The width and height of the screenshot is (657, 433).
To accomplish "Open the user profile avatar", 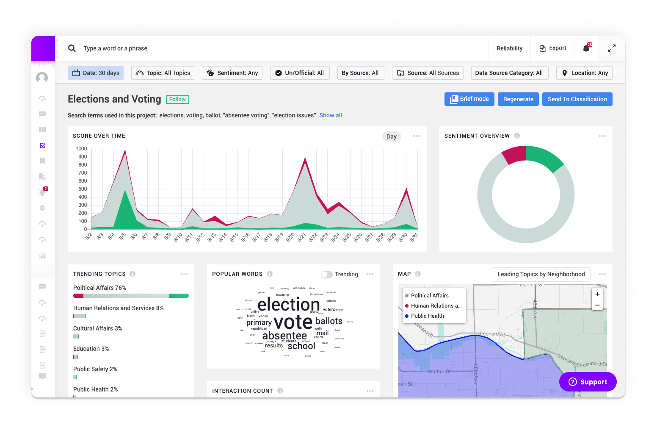I will click(42, 78).
